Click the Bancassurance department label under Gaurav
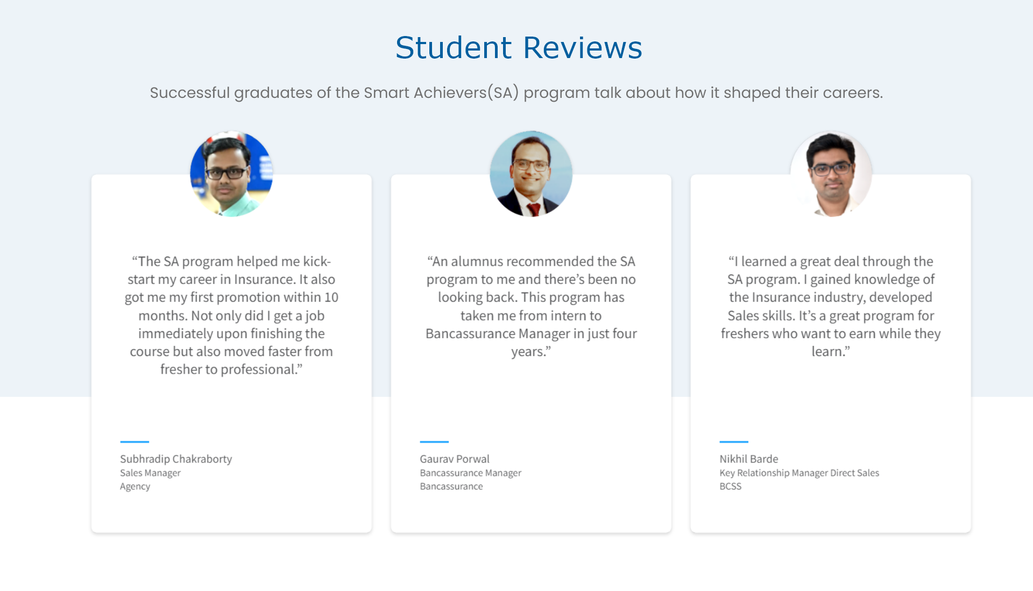Image resolution: width=1033 pixels, height=591 pixels. pos(451,486)
